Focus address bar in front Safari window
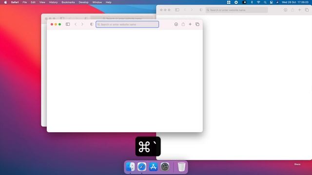 pyautogui.click(x=127, y=24)
